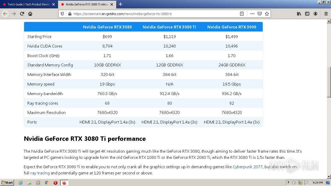Screen dimensions: 331x186
Task: Click Ray tracing cores row label
Action: [43, 103]
